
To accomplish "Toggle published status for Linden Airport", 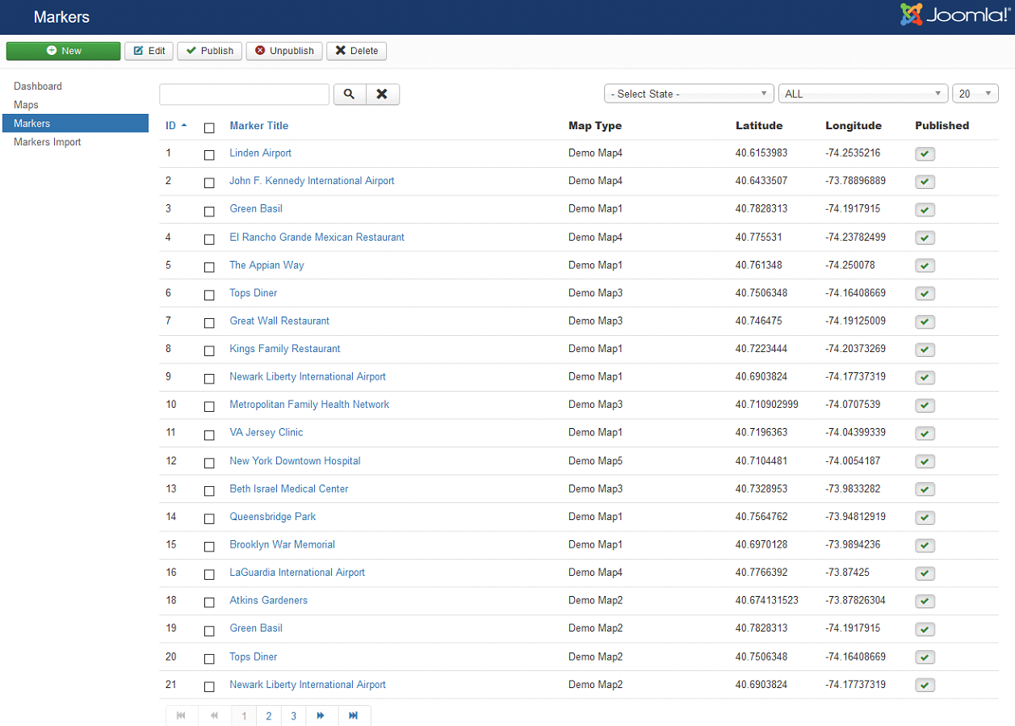I will [925, 154].
